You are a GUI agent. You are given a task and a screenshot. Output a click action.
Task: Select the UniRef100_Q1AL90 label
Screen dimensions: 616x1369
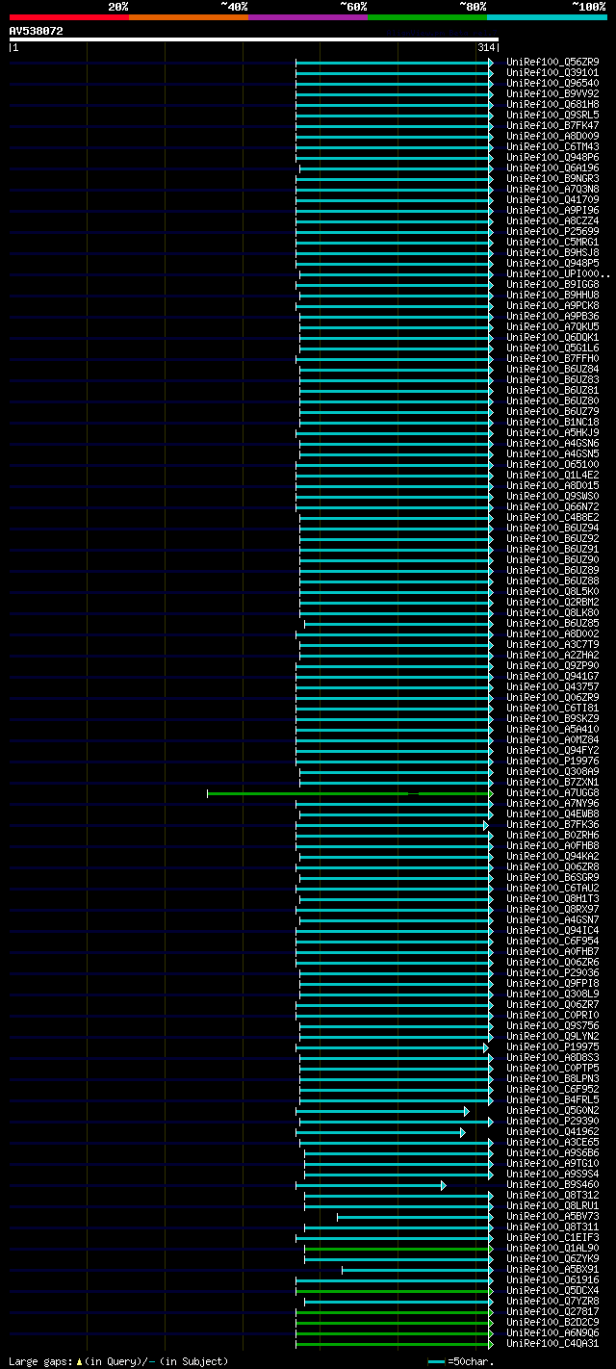point(552,1248)
